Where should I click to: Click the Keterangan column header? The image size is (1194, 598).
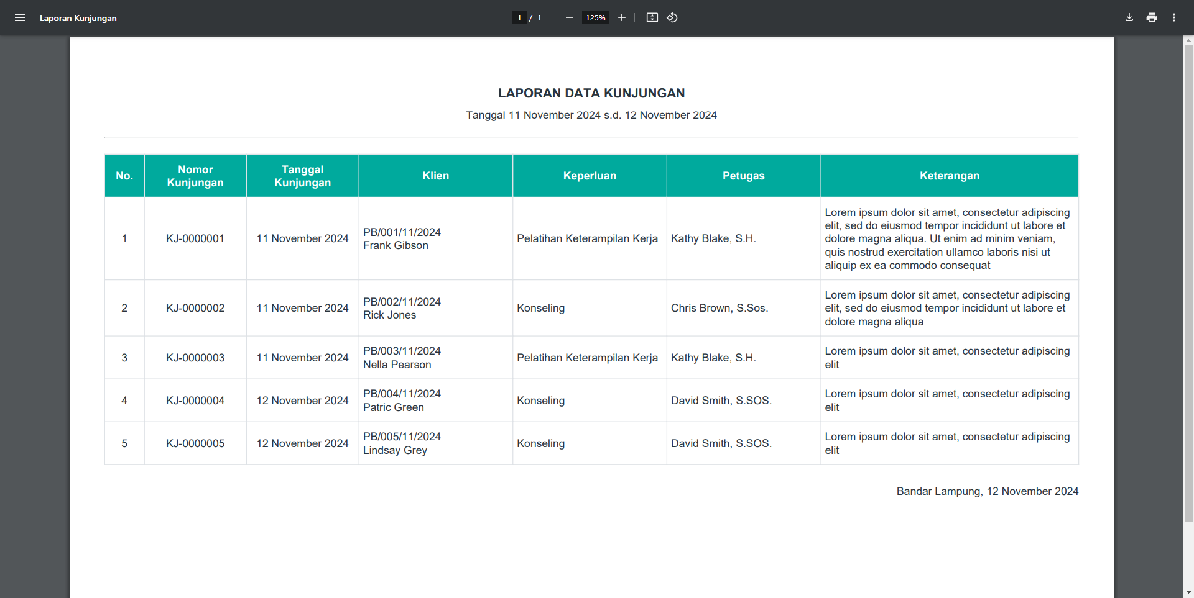click(949, 176)
